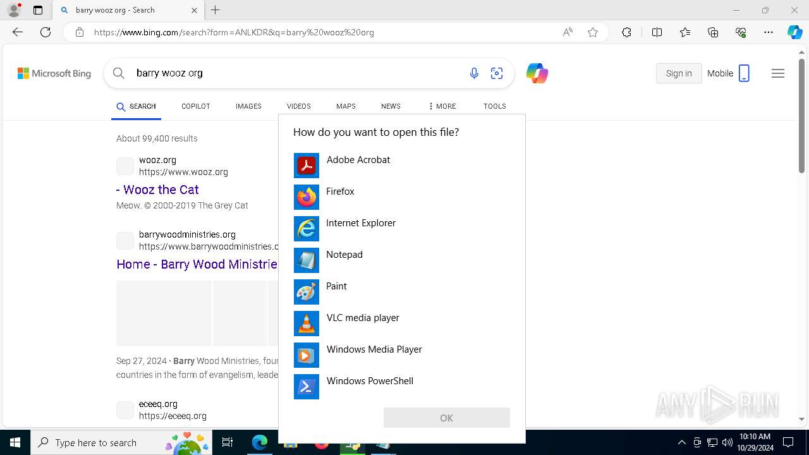This screenshot has width=809, height=455.
Task: Open https://eceeq.org URL link
Action: (x=173, y=416)
